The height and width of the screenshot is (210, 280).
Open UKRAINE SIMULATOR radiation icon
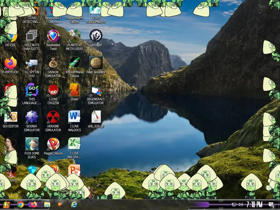click(53, 117)
